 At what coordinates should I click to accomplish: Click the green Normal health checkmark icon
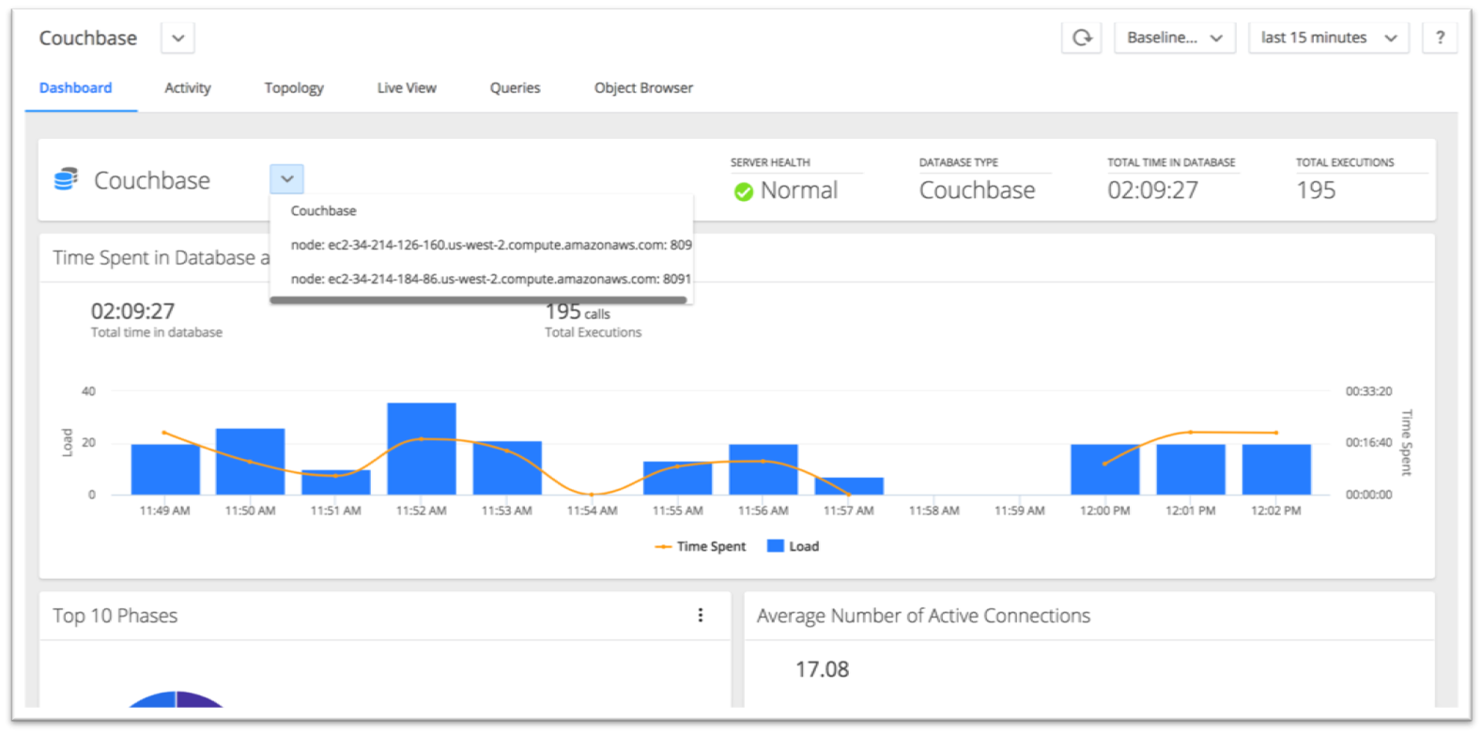point(744,191)
